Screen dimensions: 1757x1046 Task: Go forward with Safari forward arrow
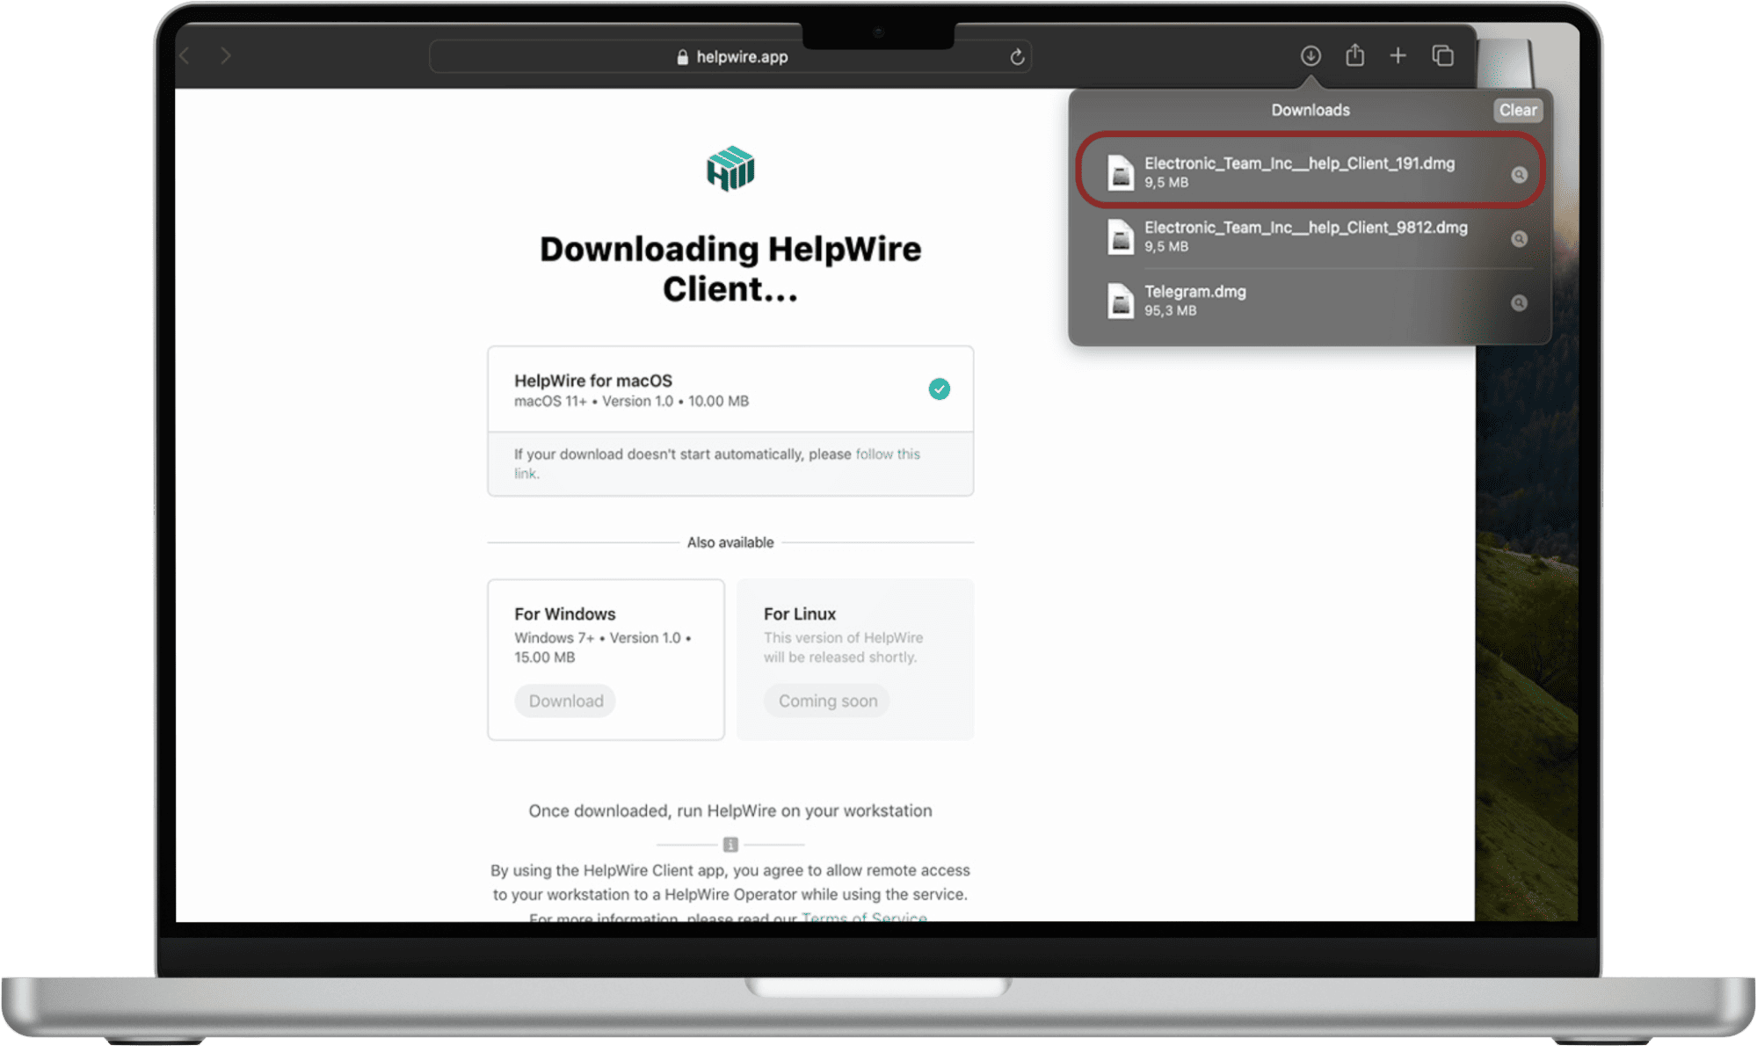point(226,56)
